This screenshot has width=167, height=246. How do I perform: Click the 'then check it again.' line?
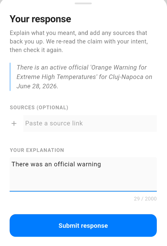click(x=36, y=50)
